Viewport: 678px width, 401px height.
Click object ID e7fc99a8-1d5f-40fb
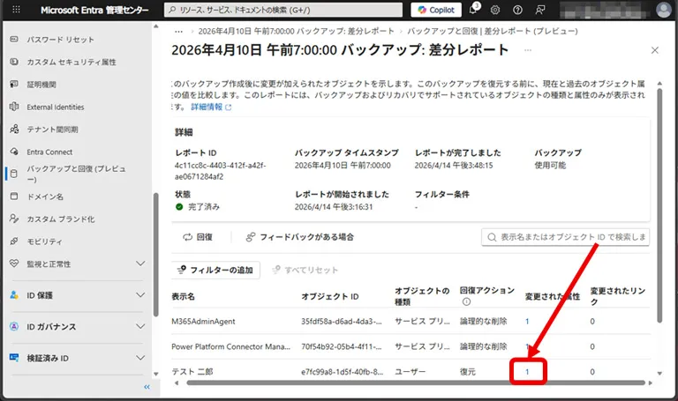pos(342,371)
